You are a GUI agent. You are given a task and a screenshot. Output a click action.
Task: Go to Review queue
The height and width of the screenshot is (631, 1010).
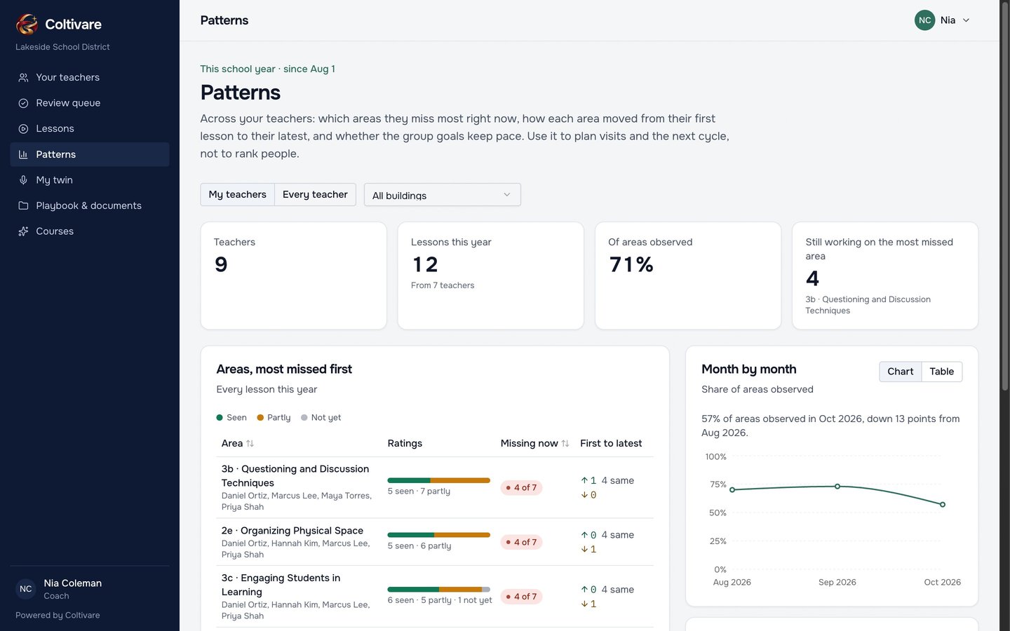click(90, 103)
